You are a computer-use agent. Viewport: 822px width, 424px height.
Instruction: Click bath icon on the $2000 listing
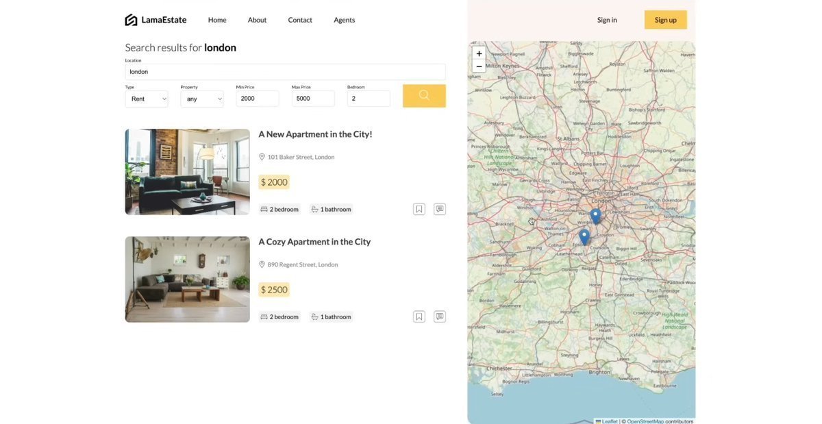(x=314, y=209)
